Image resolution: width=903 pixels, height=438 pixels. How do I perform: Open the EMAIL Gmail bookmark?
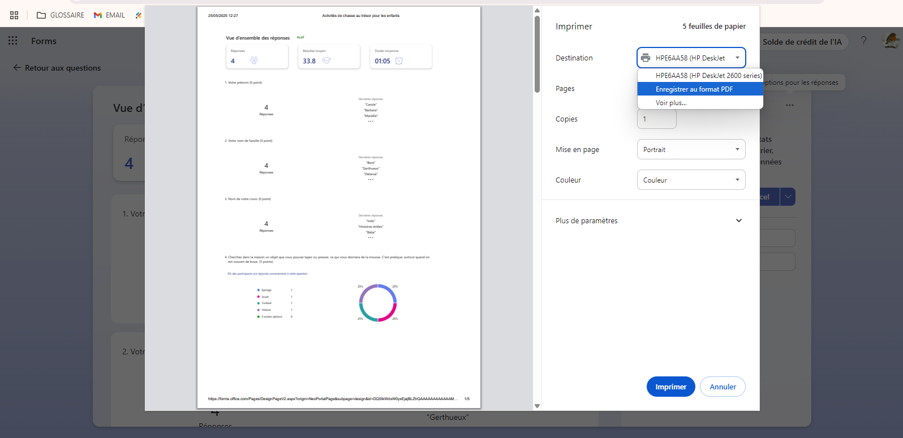tap(110, 15)
